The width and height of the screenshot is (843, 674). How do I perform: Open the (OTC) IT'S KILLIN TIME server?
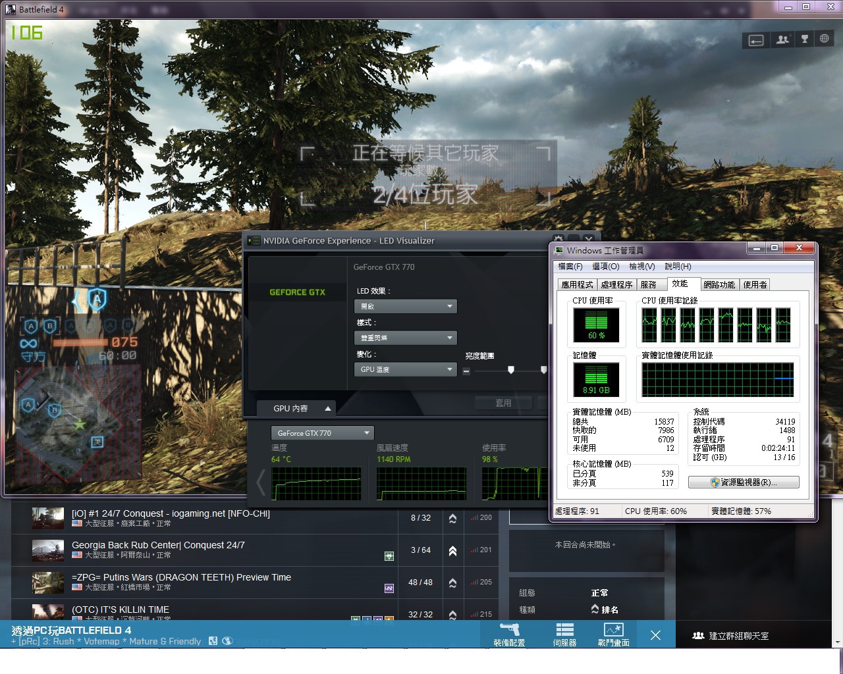coord(121,609)
